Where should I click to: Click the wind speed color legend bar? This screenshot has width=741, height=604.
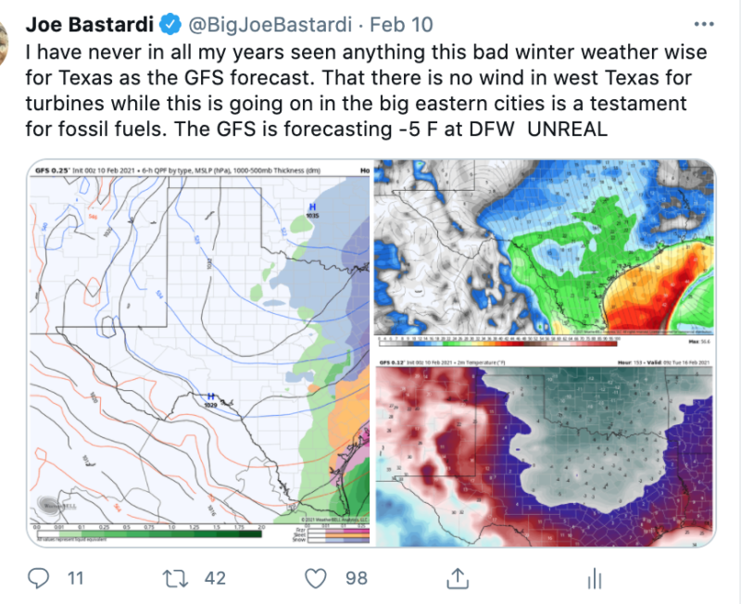tap(497, 343)
